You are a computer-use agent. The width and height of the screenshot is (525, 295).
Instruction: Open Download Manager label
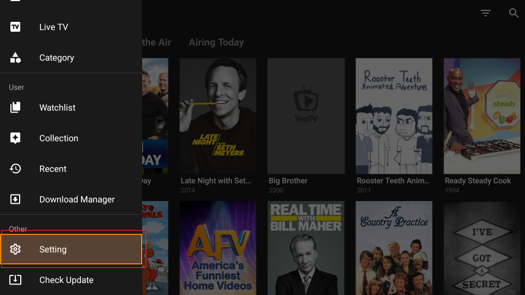(77, 199)
